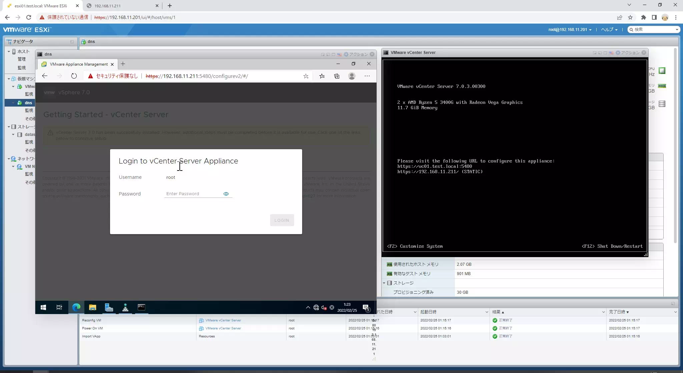Open a new tab in inner Edge browser
This screenshot has width=683, height=373.
(x=123, y=64)
